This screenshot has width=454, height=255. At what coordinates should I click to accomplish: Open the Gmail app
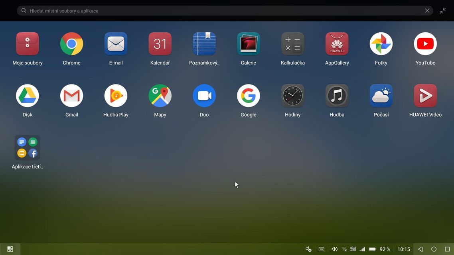point(72,96)
